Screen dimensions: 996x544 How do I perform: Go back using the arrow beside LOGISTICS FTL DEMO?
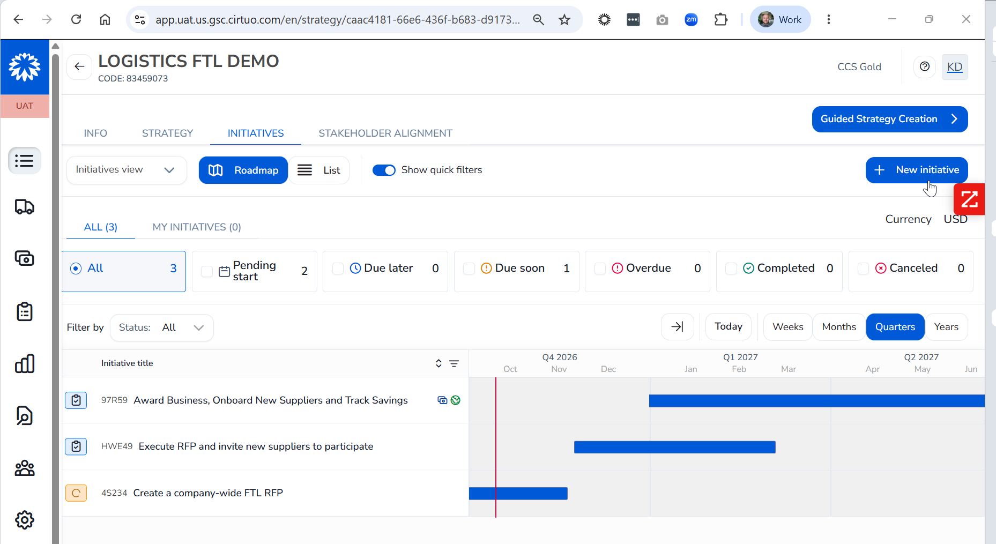[x=79, y=66]
